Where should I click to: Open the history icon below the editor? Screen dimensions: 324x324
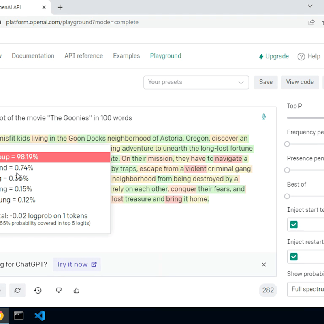pyautogui.click(x=38, y=290)
